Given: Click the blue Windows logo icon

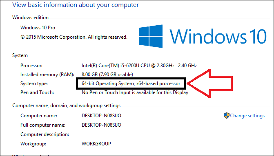Looking at the screenshot, I should click(151, 36).
